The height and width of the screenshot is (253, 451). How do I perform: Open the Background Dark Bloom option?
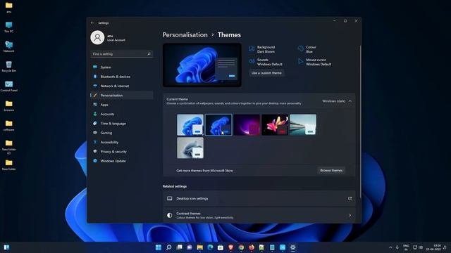click(x=262, y=49)
